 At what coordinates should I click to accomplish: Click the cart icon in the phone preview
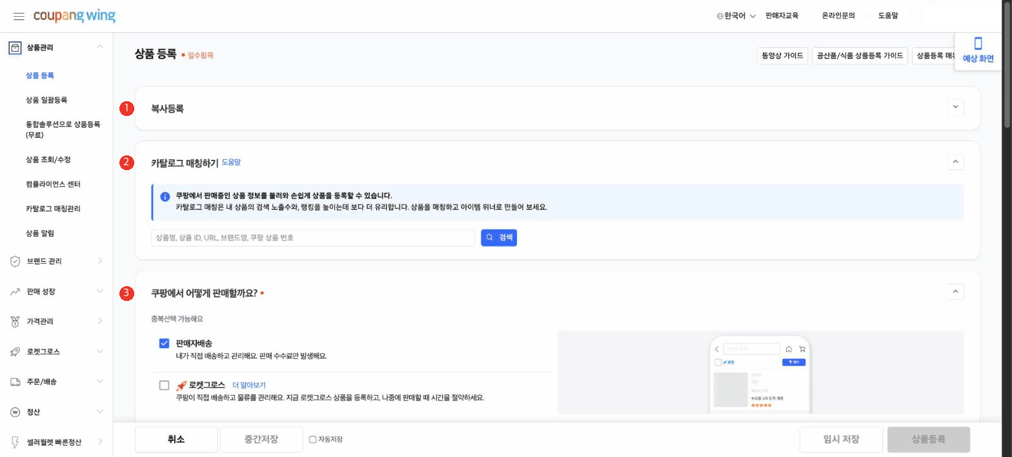(x=802, y=349)
